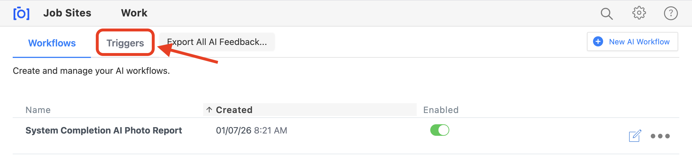Open System Completion AI Photo Report workflow name
This screenshot has width=692, height=158.
click(x=104, y=130)
